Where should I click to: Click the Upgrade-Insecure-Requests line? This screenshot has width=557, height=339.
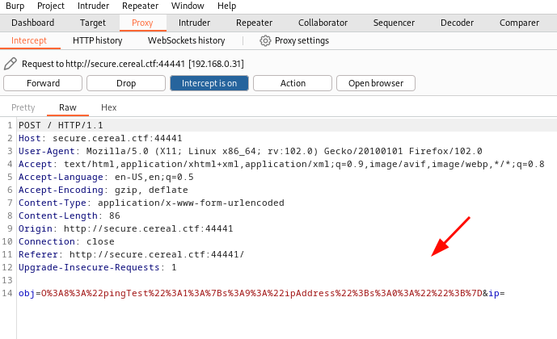pos(97,267)
